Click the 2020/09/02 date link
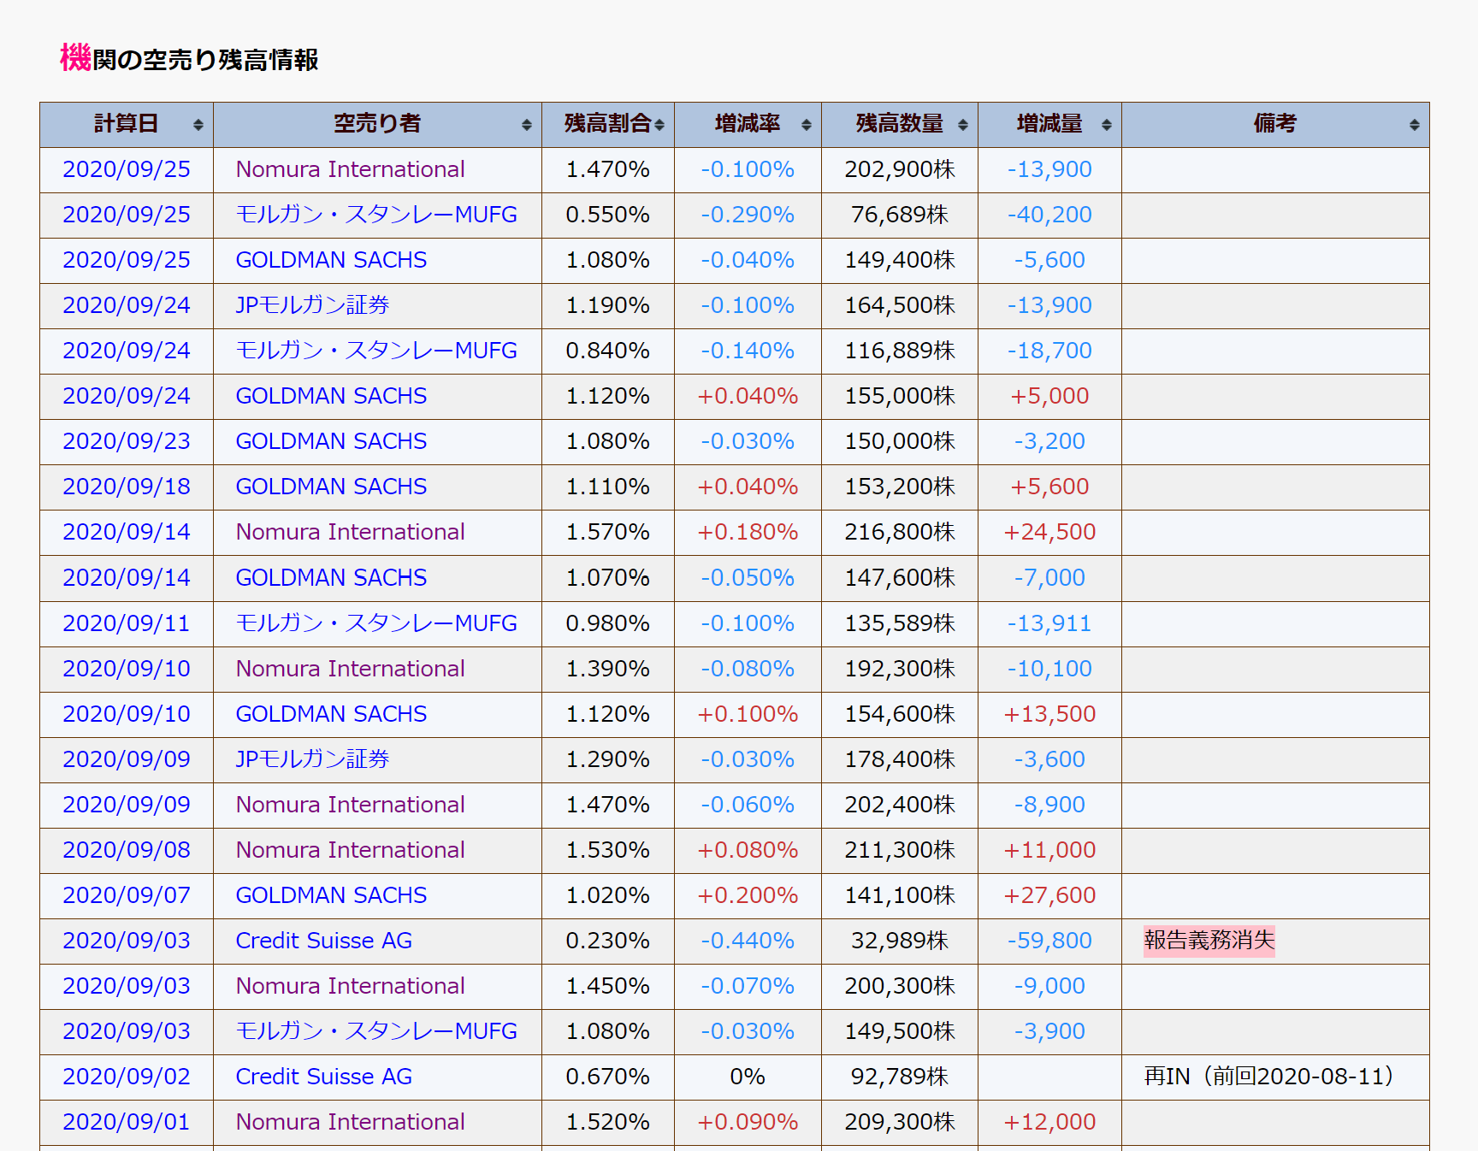This screenshot has height=1151, width=1478. 127,1077
